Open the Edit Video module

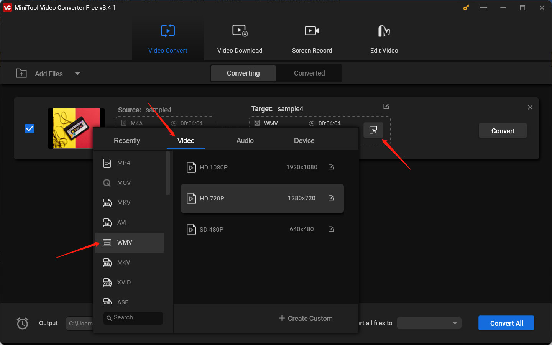click(384, 39)
